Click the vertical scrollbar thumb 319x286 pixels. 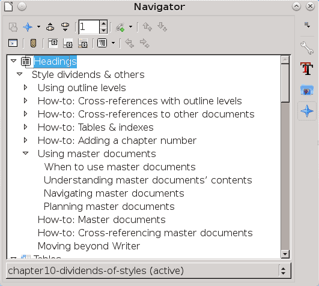[285, 83]
